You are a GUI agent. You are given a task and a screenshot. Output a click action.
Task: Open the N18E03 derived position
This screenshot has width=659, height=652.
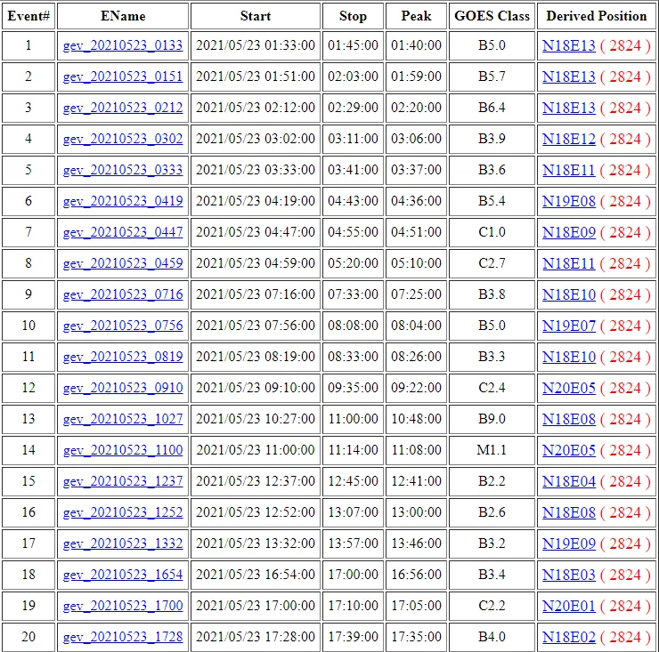(569, 575)
